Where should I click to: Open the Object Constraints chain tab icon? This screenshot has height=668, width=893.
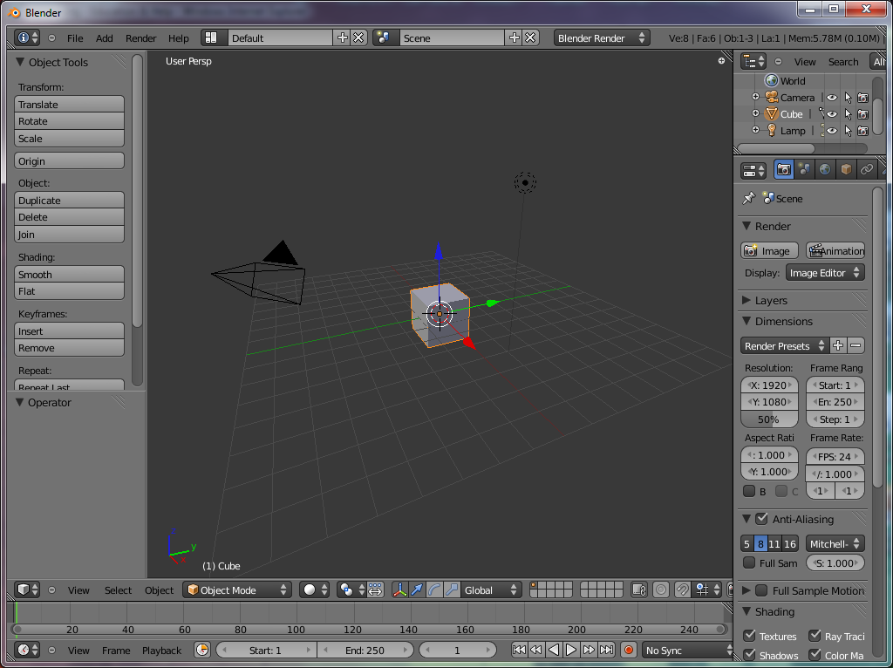[866, 169]
